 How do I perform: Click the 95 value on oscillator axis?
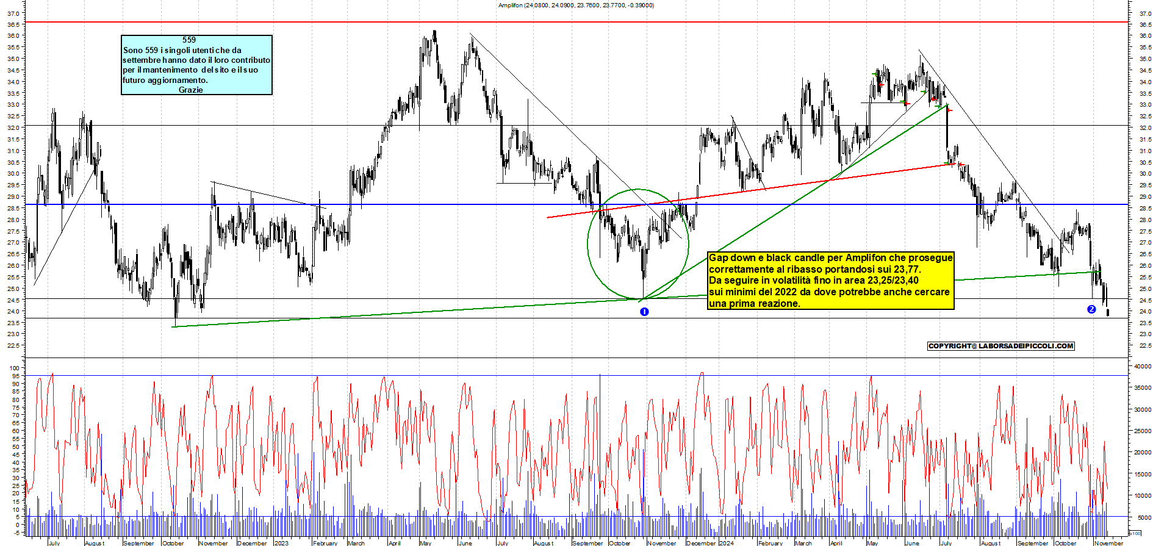click(x=16, y=376)
